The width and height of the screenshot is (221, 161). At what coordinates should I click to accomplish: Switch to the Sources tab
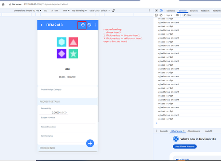[x=194, y=11]
